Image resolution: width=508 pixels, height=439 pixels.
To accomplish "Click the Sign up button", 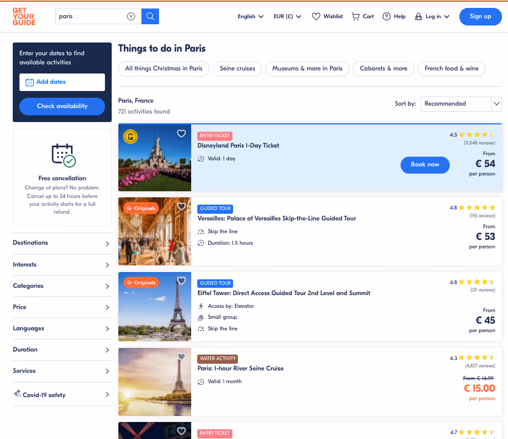I will (480, 16).
